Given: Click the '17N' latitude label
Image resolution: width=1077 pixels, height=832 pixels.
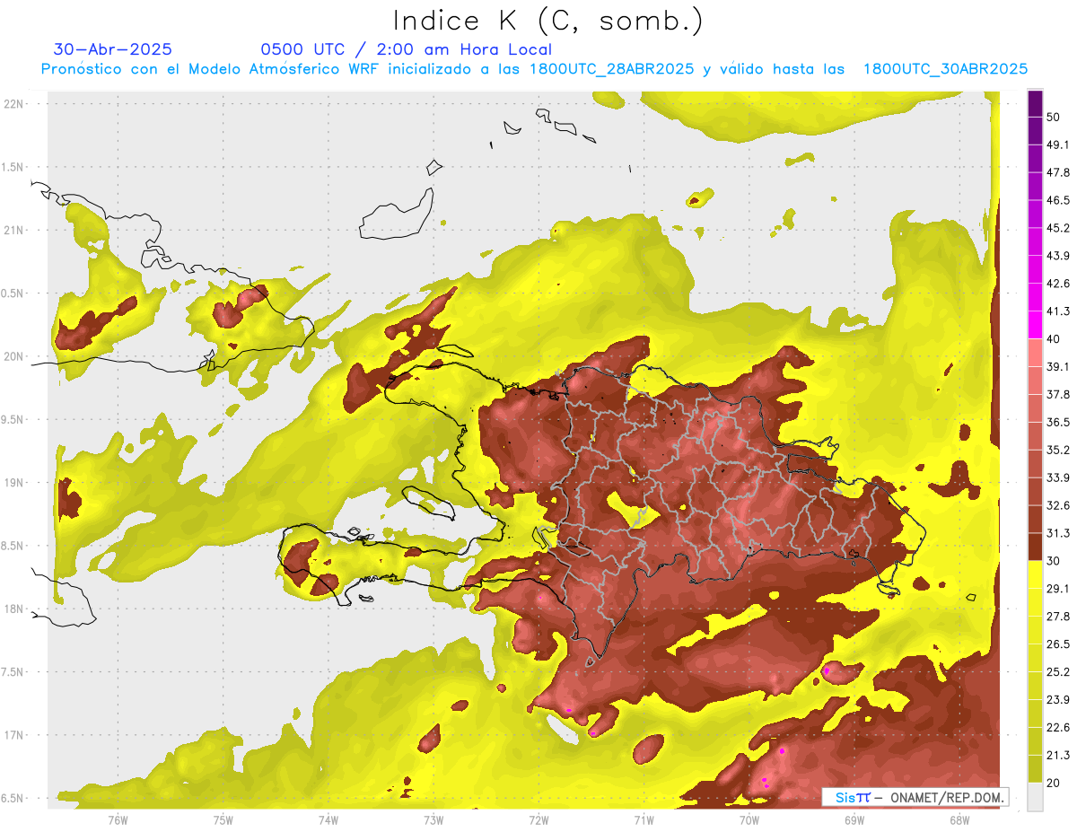Looking at the screenshot, I should 14,736.
